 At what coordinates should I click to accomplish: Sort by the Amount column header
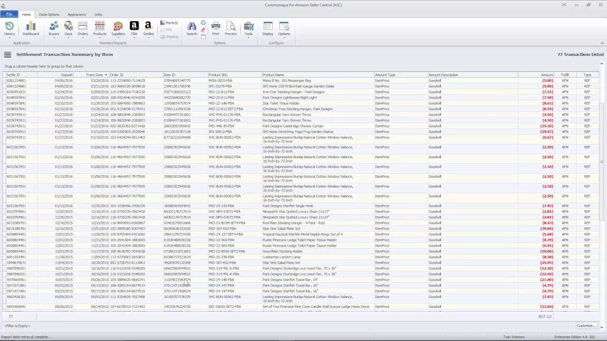pyautogui.click(x=536, y=75)
